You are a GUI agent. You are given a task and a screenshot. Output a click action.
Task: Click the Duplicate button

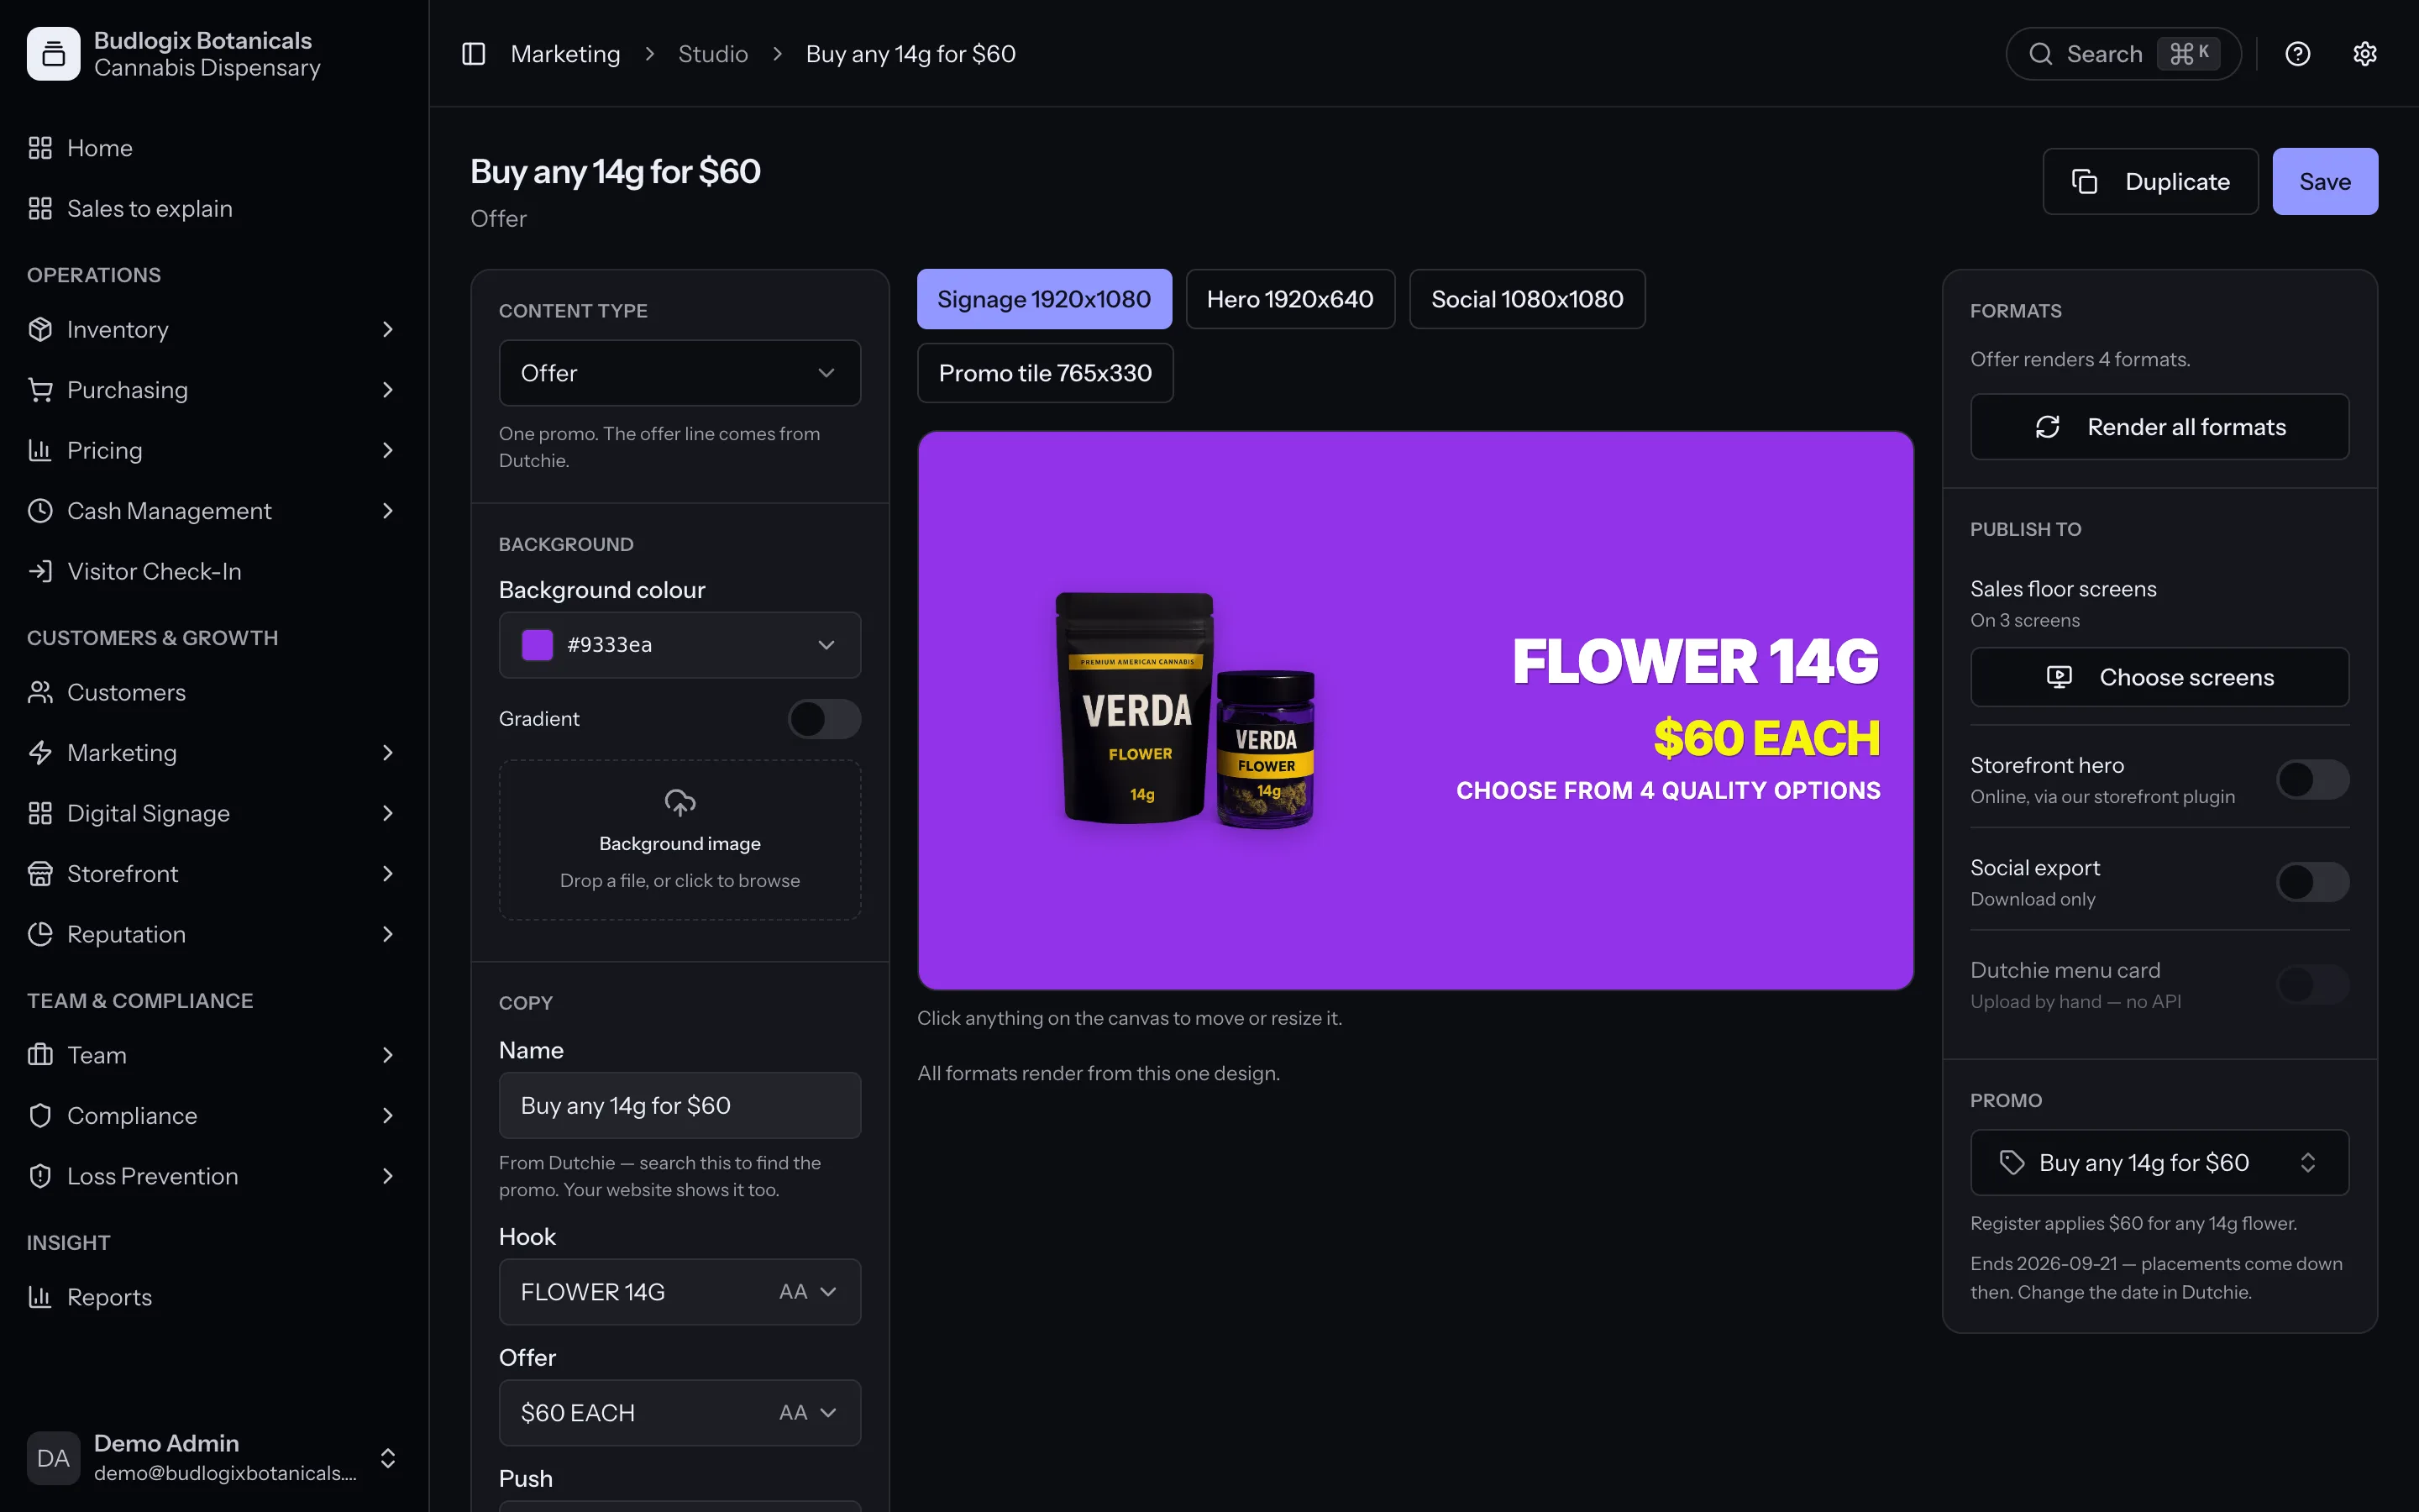pos(2150,181)
